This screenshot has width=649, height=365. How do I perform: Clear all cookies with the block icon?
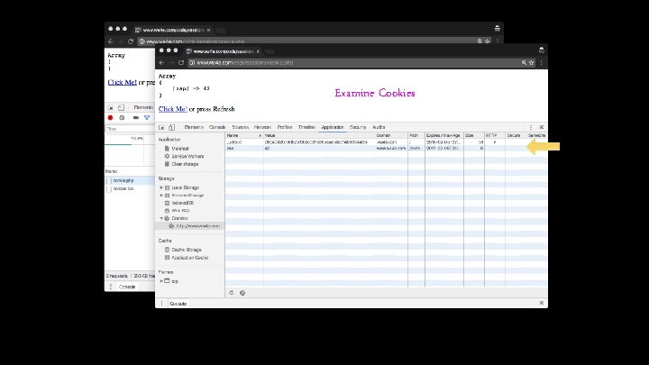(x=242, y=293)
